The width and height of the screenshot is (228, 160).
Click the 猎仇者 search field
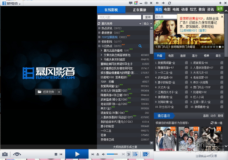click(x=166, y=17)
